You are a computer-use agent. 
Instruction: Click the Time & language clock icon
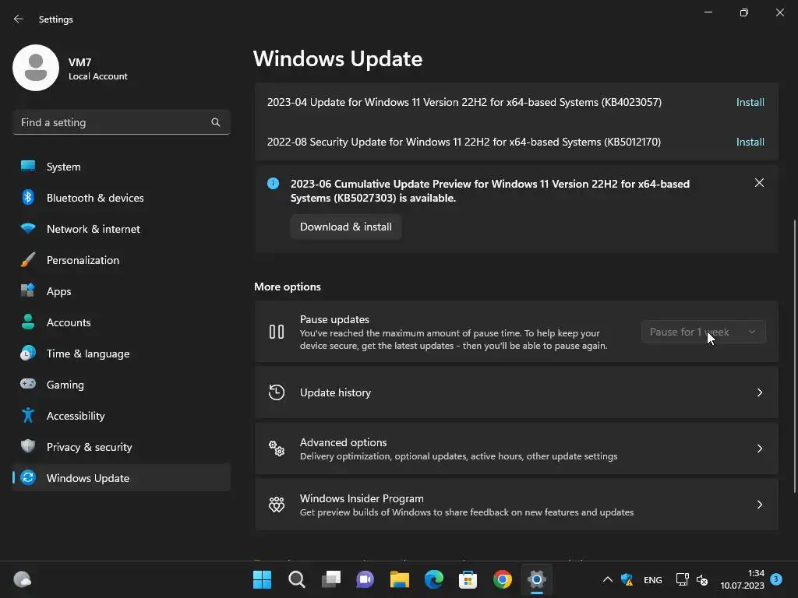click(x=28, y=354)
